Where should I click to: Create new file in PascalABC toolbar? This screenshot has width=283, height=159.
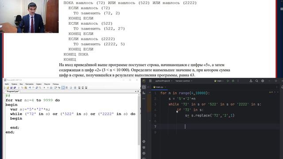pos(4,87)
